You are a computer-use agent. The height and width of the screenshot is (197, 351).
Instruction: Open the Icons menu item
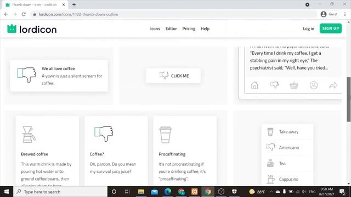[155, 28]
